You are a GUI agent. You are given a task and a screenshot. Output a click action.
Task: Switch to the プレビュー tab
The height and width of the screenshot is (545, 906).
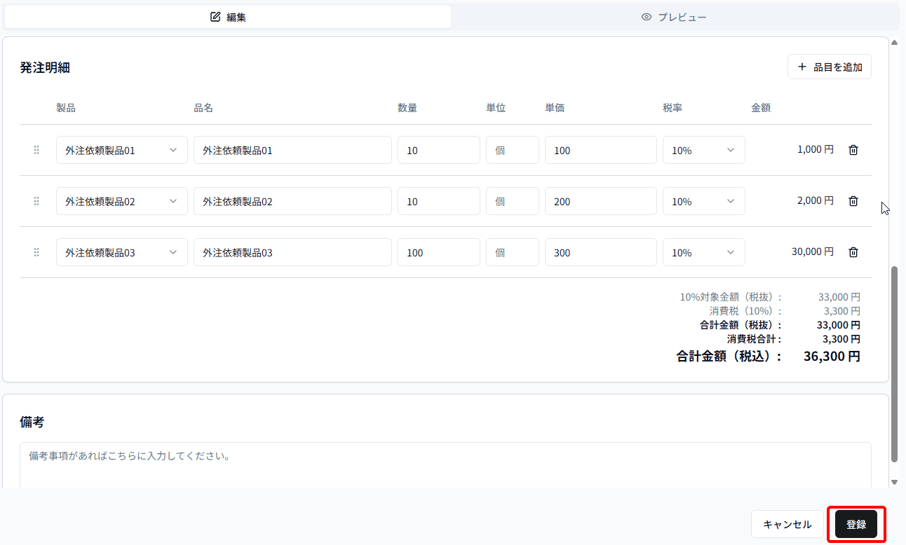click(673, 17)
